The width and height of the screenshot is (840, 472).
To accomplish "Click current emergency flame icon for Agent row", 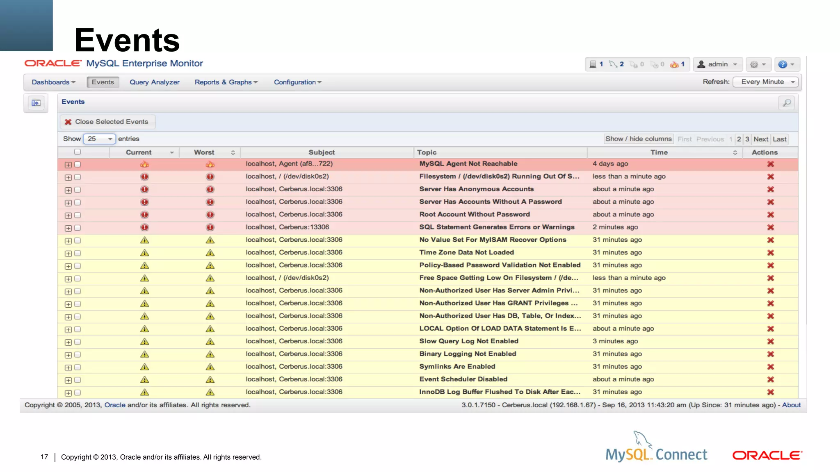I will (x=144, y=164).
